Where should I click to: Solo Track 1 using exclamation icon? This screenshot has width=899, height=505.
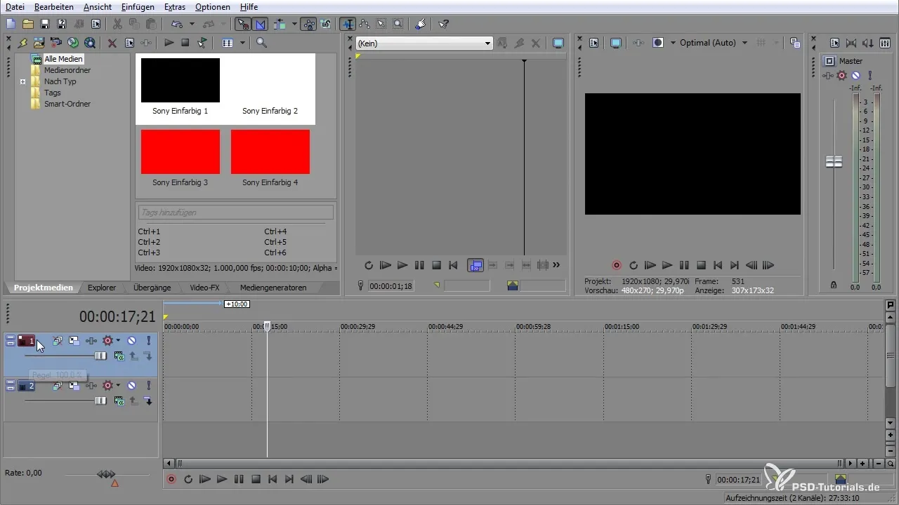pyautogui.click(x=149, y=341)
